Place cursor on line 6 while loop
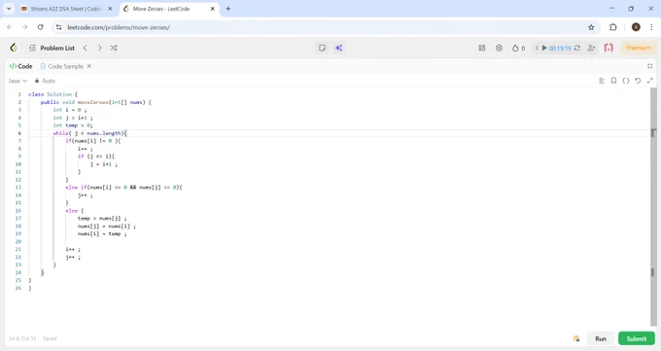Image resolution: width=661 pixels, height=351 pixels. [89, 133]
